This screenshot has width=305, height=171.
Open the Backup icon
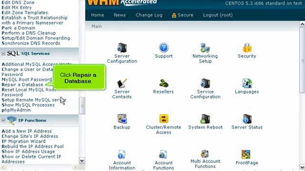coord(122,119)
